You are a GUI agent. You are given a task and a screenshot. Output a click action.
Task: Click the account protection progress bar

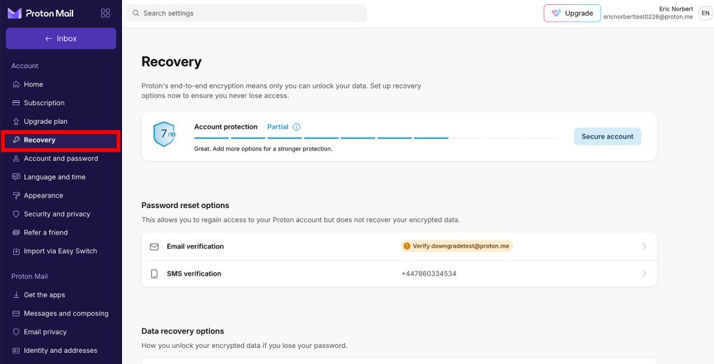[x=376, y=138]
